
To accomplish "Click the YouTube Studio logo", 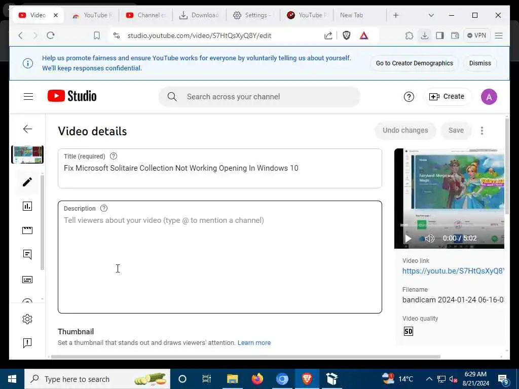I will [72, 96].
